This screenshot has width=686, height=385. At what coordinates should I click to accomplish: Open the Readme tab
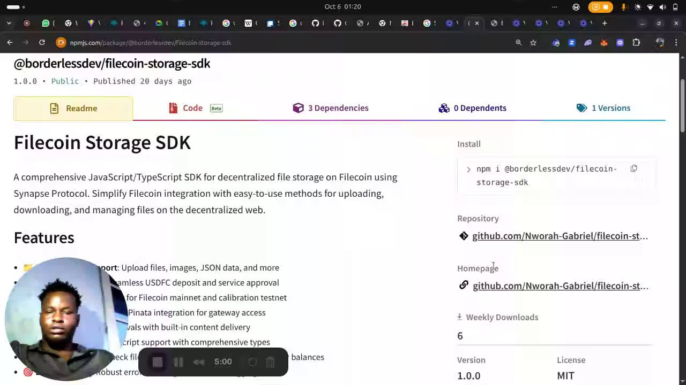[x=73, y=109]
